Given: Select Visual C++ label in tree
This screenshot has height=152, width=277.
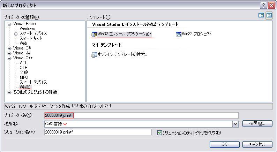Looking at the screenshot, I should click(23, 58).
